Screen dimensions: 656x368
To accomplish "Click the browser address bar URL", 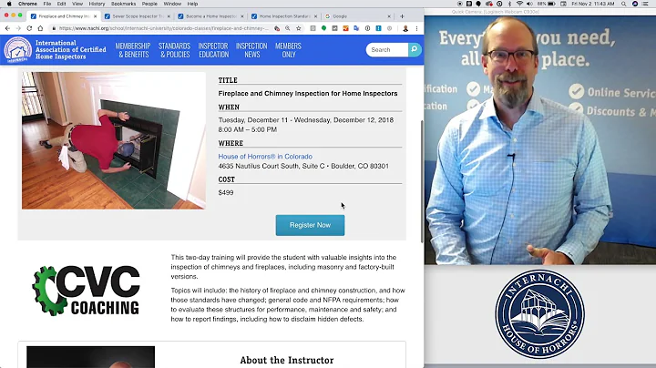I will click(x=164, y=28).
